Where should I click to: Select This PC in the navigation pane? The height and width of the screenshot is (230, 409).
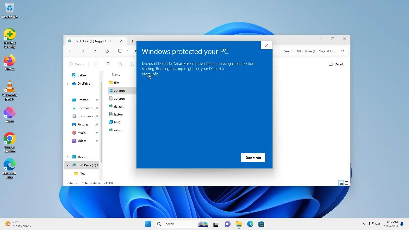pyautogui.click(x=80, y=157)
